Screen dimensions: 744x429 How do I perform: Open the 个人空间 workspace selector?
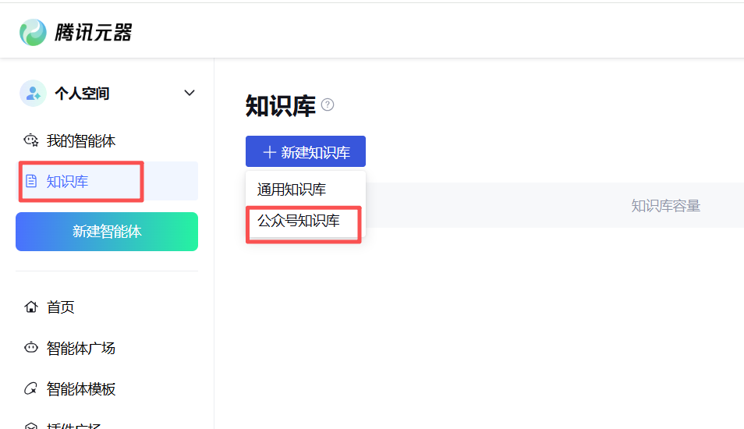click(x=82, y=94)
